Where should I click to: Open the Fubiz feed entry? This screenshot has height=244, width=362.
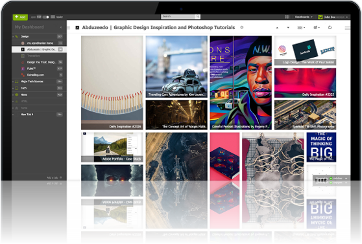point(31,69)
